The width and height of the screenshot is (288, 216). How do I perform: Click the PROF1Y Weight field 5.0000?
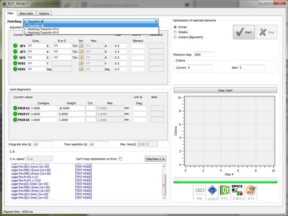point(72,114)
